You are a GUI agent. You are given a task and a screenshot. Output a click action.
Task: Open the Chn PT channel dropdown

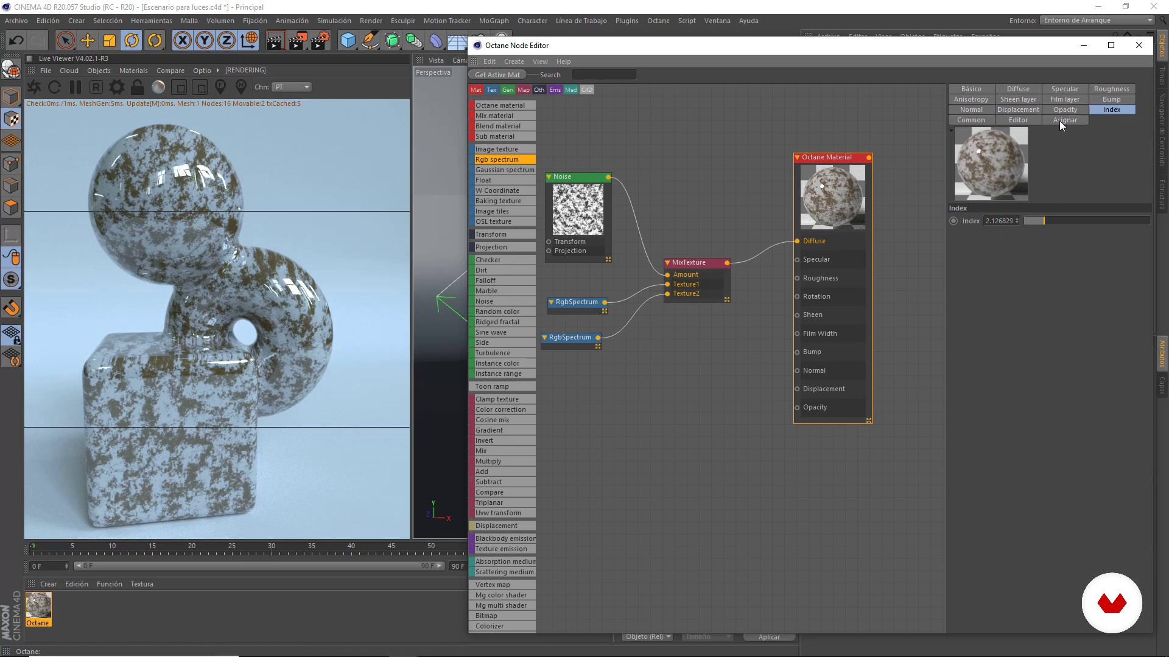292,87
